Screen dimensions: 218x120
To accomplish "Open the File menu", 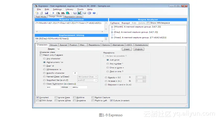I will coord(39,9).
